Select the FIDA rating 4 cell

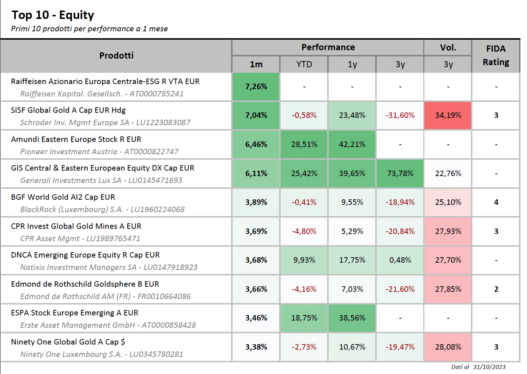tap(496, 202)
